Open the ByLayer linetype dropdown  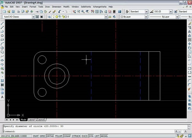tap(177, 17)
